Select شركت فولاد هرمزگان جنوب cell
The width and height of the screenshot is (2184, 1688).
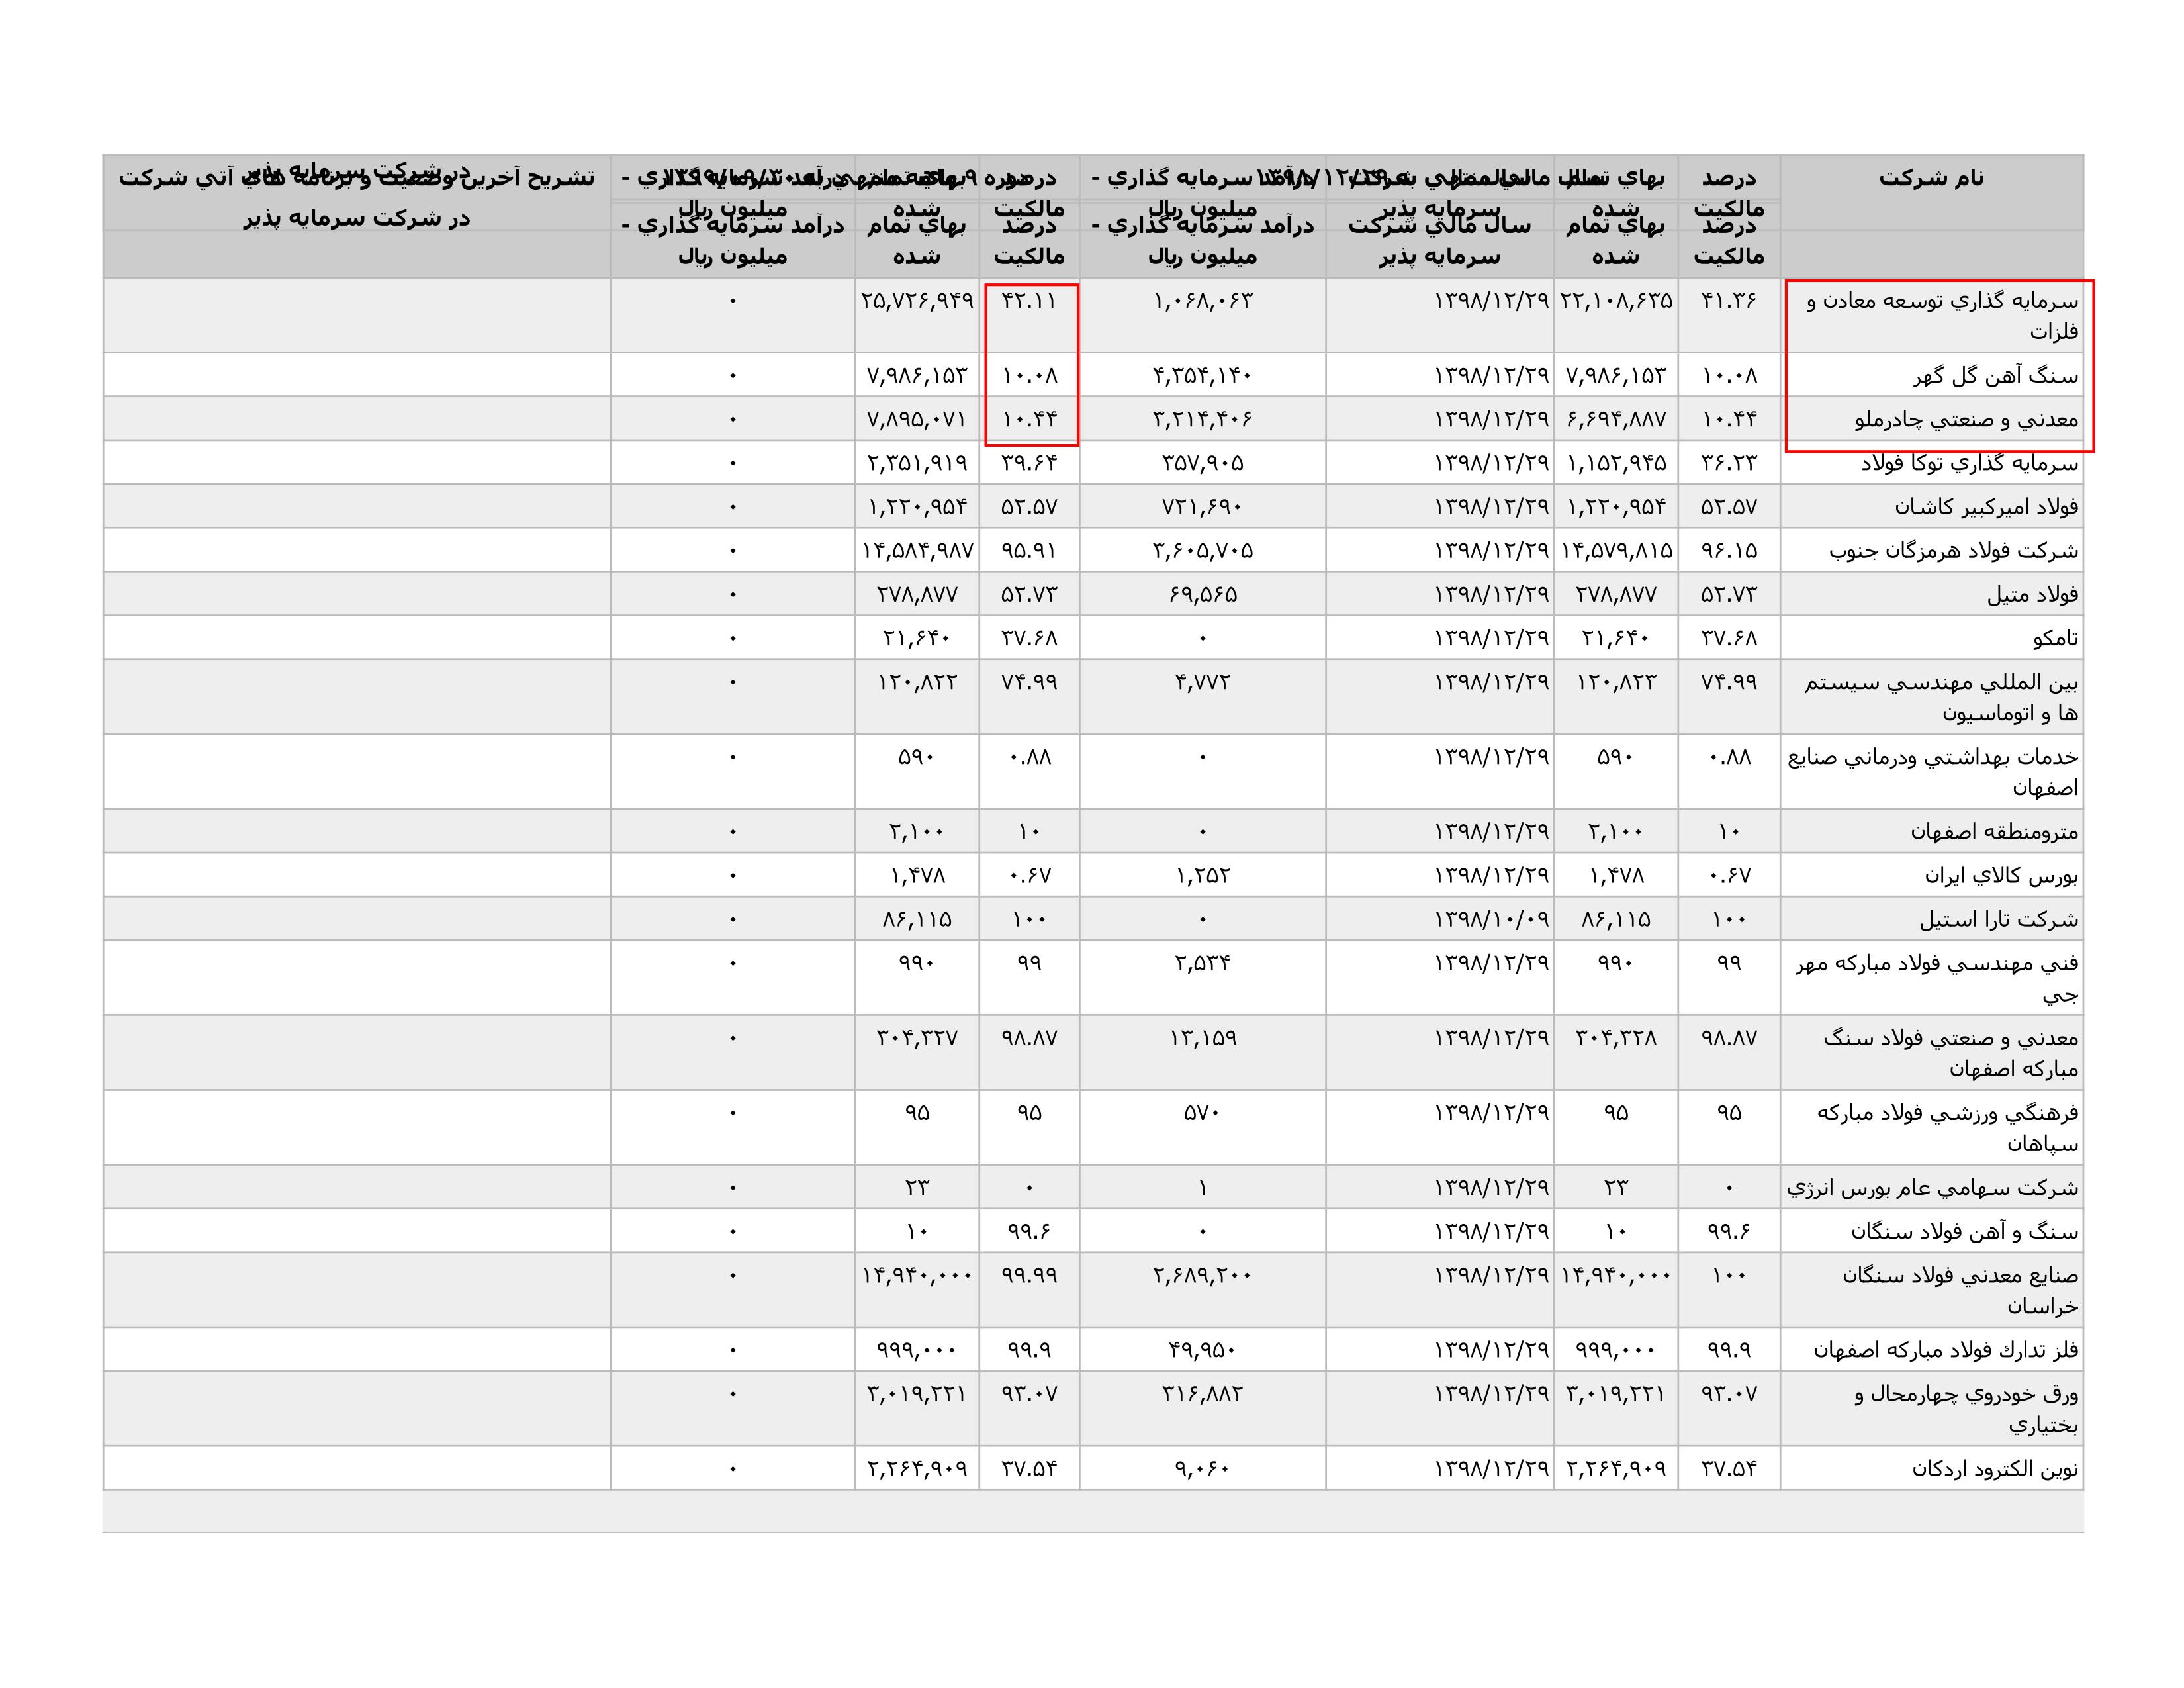click(1954, 551)
